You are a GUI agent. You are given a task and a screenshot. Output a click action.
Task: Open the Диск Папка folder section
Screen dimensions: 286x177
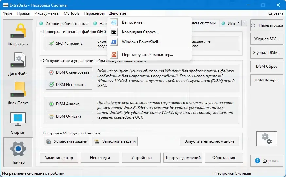click(x=18, y=93)
